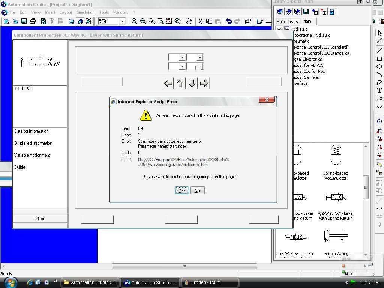This screenshot has height=288, width=384.
Task: Click the Save library floppy icon in Library Explorer
Action: pyautogui.click(x=306, y=12)
